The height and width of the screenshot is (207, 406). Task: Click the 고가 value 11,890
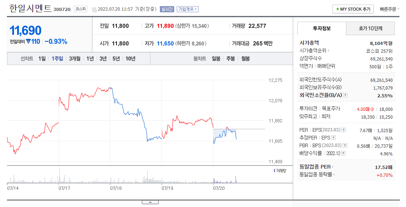tap(165, 26)
